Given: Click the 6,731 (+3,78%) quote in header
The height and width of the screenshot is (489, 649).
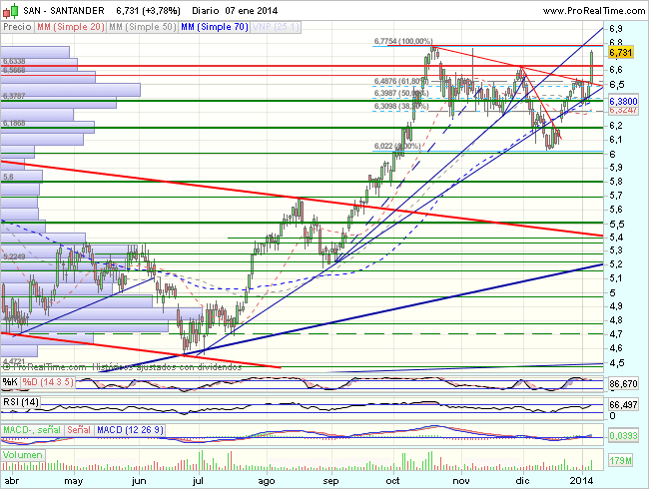Looking at the screenshot, I should (148, 11).
